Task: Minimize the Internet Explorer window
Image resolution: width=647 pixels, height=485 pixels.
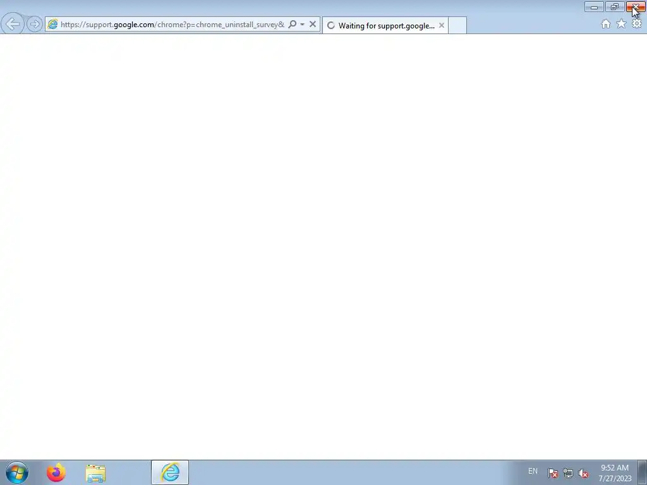Action: tap(594, 7)
